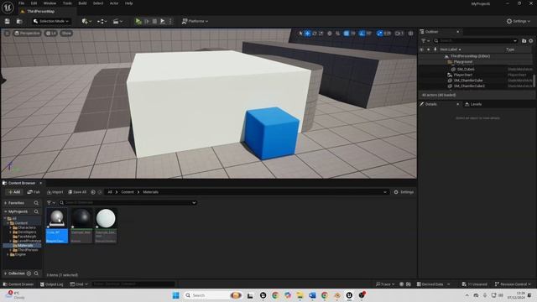
Task: Click the Browse content folder toolbar icon
Action: (19, 21)
